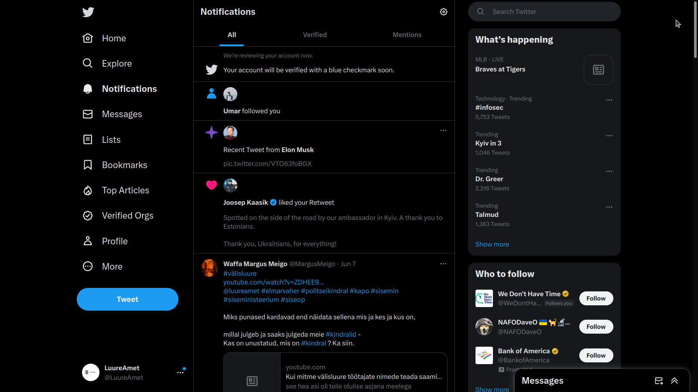
Task: Click the Top Articles flame icon
Action: pos(88,190)
